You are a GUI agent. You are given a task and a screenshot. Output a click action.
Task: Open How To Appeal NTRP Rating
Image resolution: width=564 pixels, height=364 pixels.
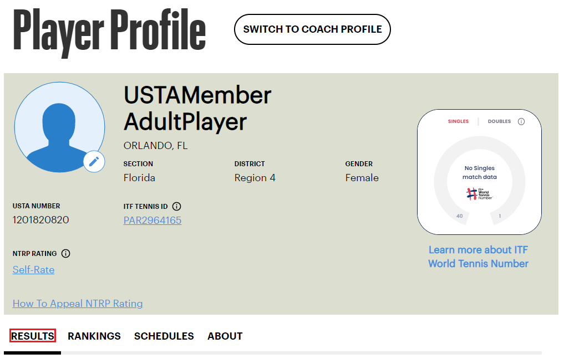[x=78, y=304]
